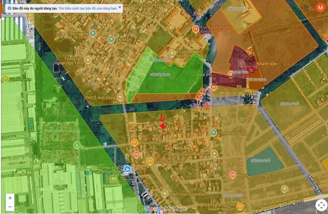
Task: Click the 'Đất Di Tích' zone label
Action: pyautogui.click(x=240, y=72)
